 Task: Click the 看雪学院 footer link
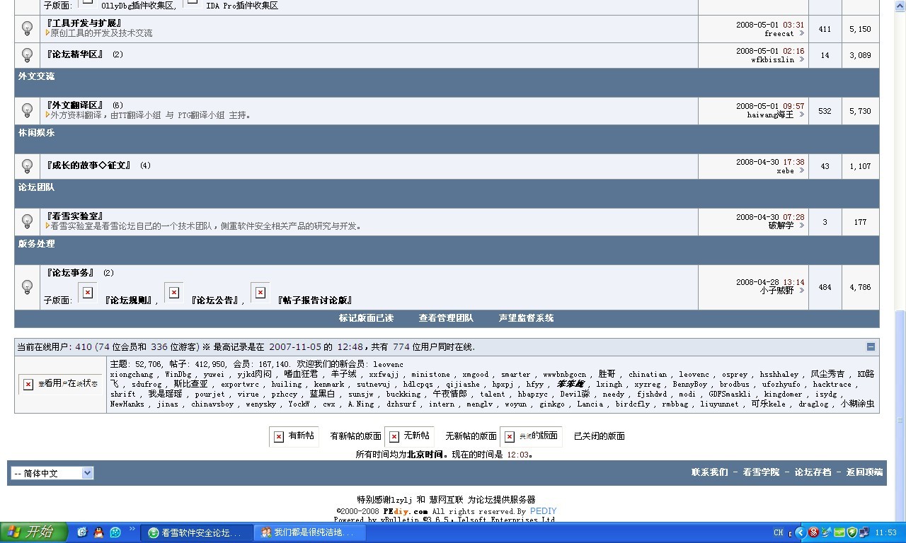[761, 472]
